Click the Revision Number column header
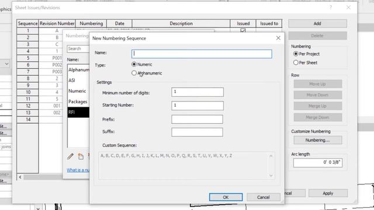 57,23
